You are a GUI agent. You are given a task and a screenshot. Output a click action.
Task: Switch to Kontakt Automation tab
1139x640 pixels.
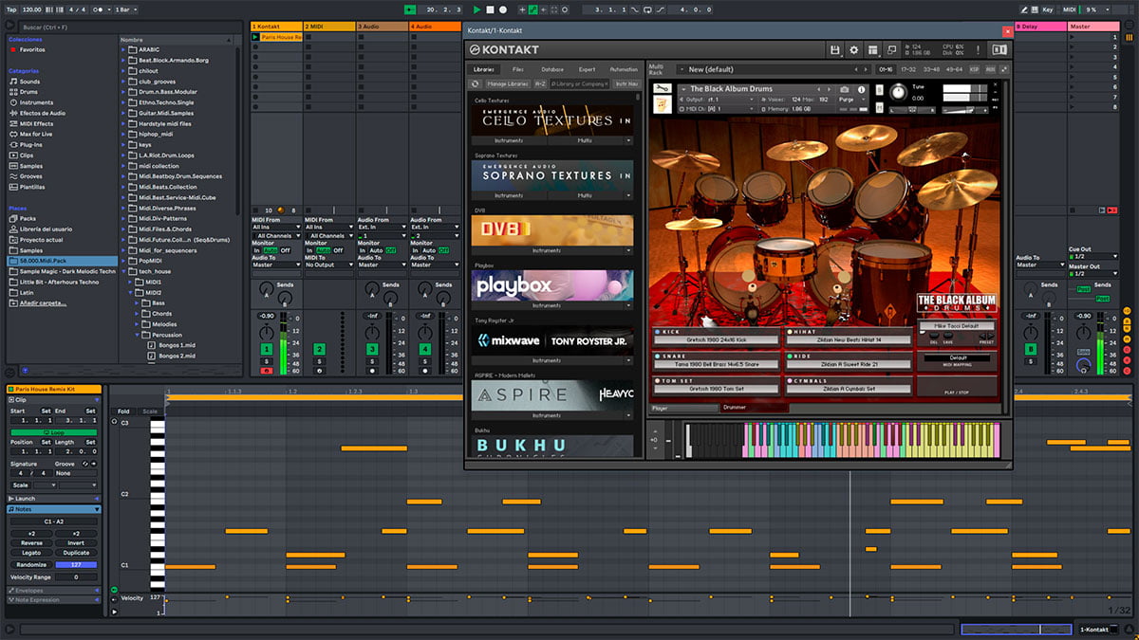tap(624, 69)
